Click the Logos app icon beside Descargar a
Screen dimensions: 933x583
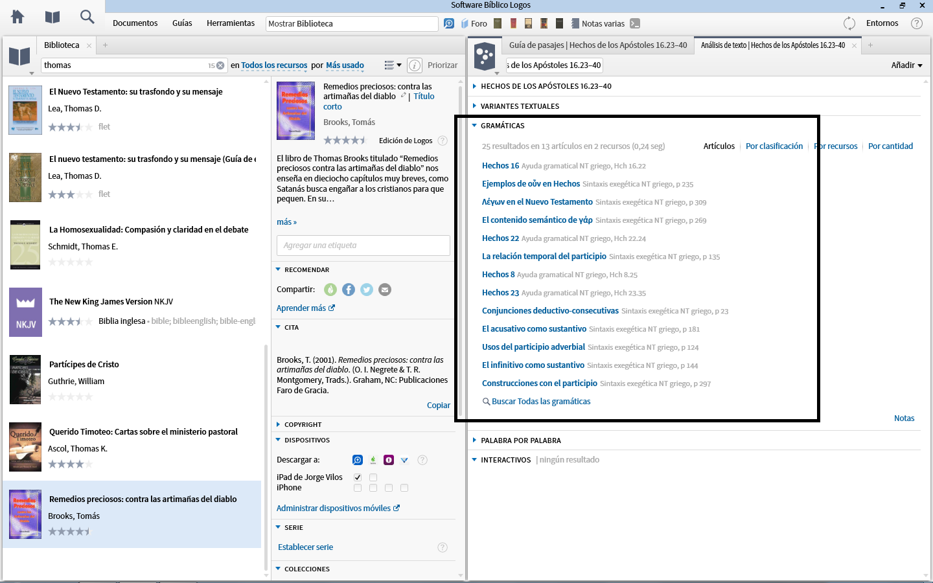(x=358, y=460)
